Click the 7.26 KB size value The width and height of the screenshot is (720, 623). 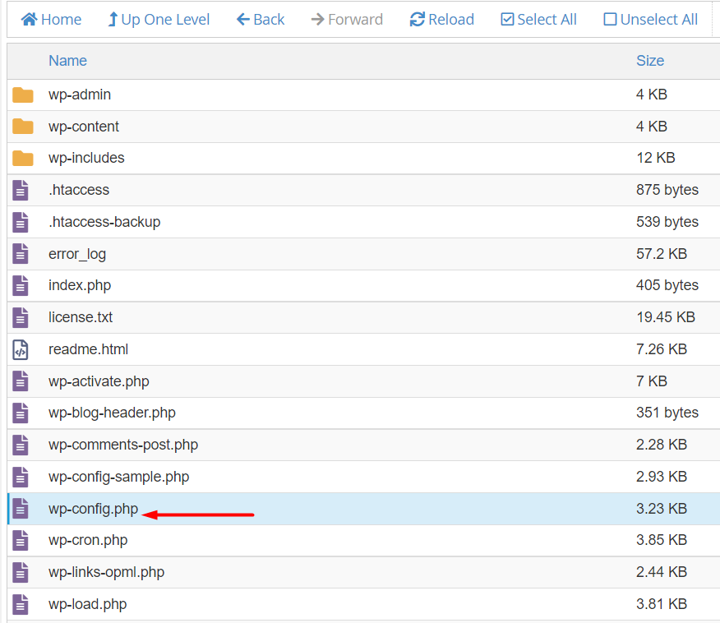pyautogui.click(x=661, y=349)
